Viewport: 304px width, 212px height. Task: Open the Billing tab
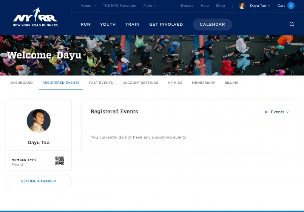pyautogui.click(x=231, y=83)
